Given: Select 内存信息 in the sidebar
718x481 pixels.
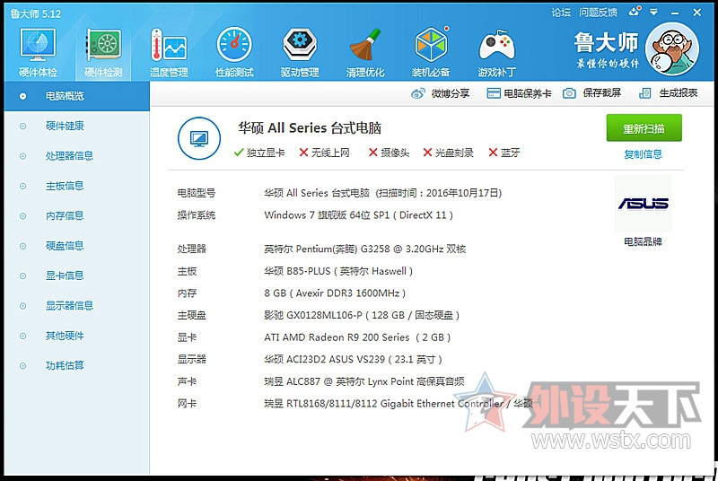Looking at the screenshot, I should point(77,215).
